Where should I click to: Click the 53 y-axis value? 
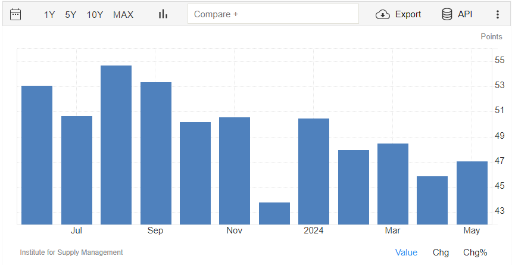click(499, 86)
